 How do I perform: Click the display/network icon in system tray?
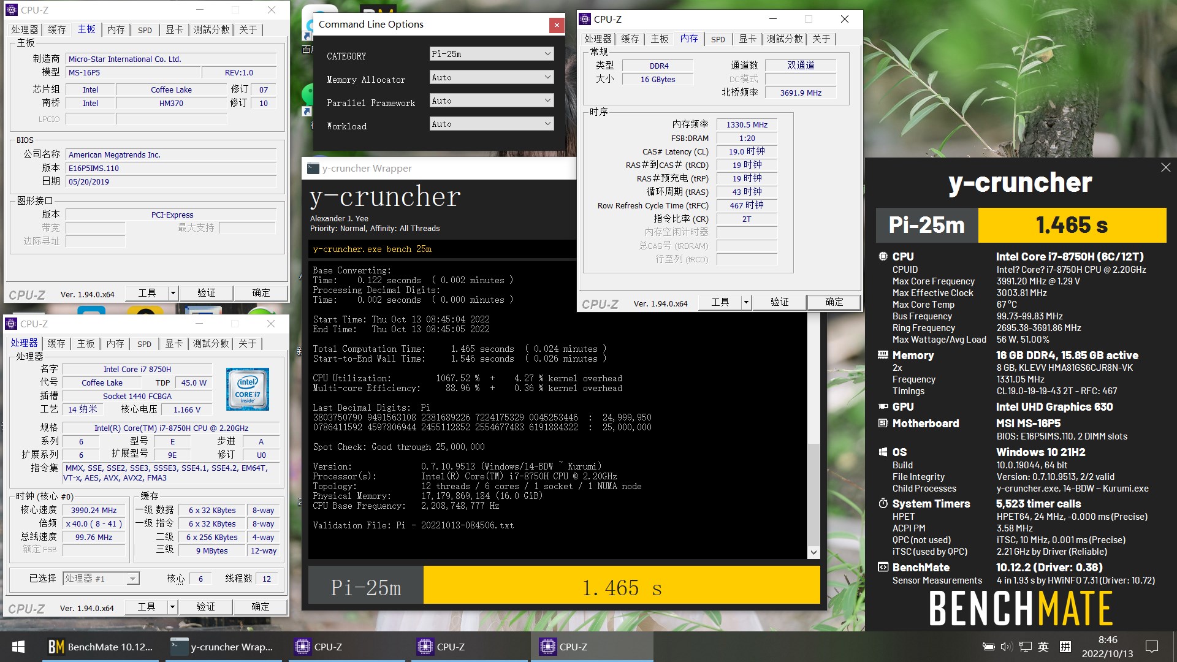[x=1025, y=647]
